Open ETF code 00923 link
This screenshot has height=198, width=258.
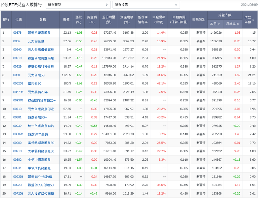[17, 185]
